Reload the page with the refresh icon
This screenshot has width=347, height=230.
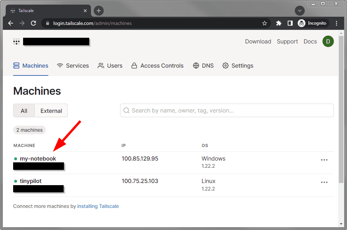[33, 23]
